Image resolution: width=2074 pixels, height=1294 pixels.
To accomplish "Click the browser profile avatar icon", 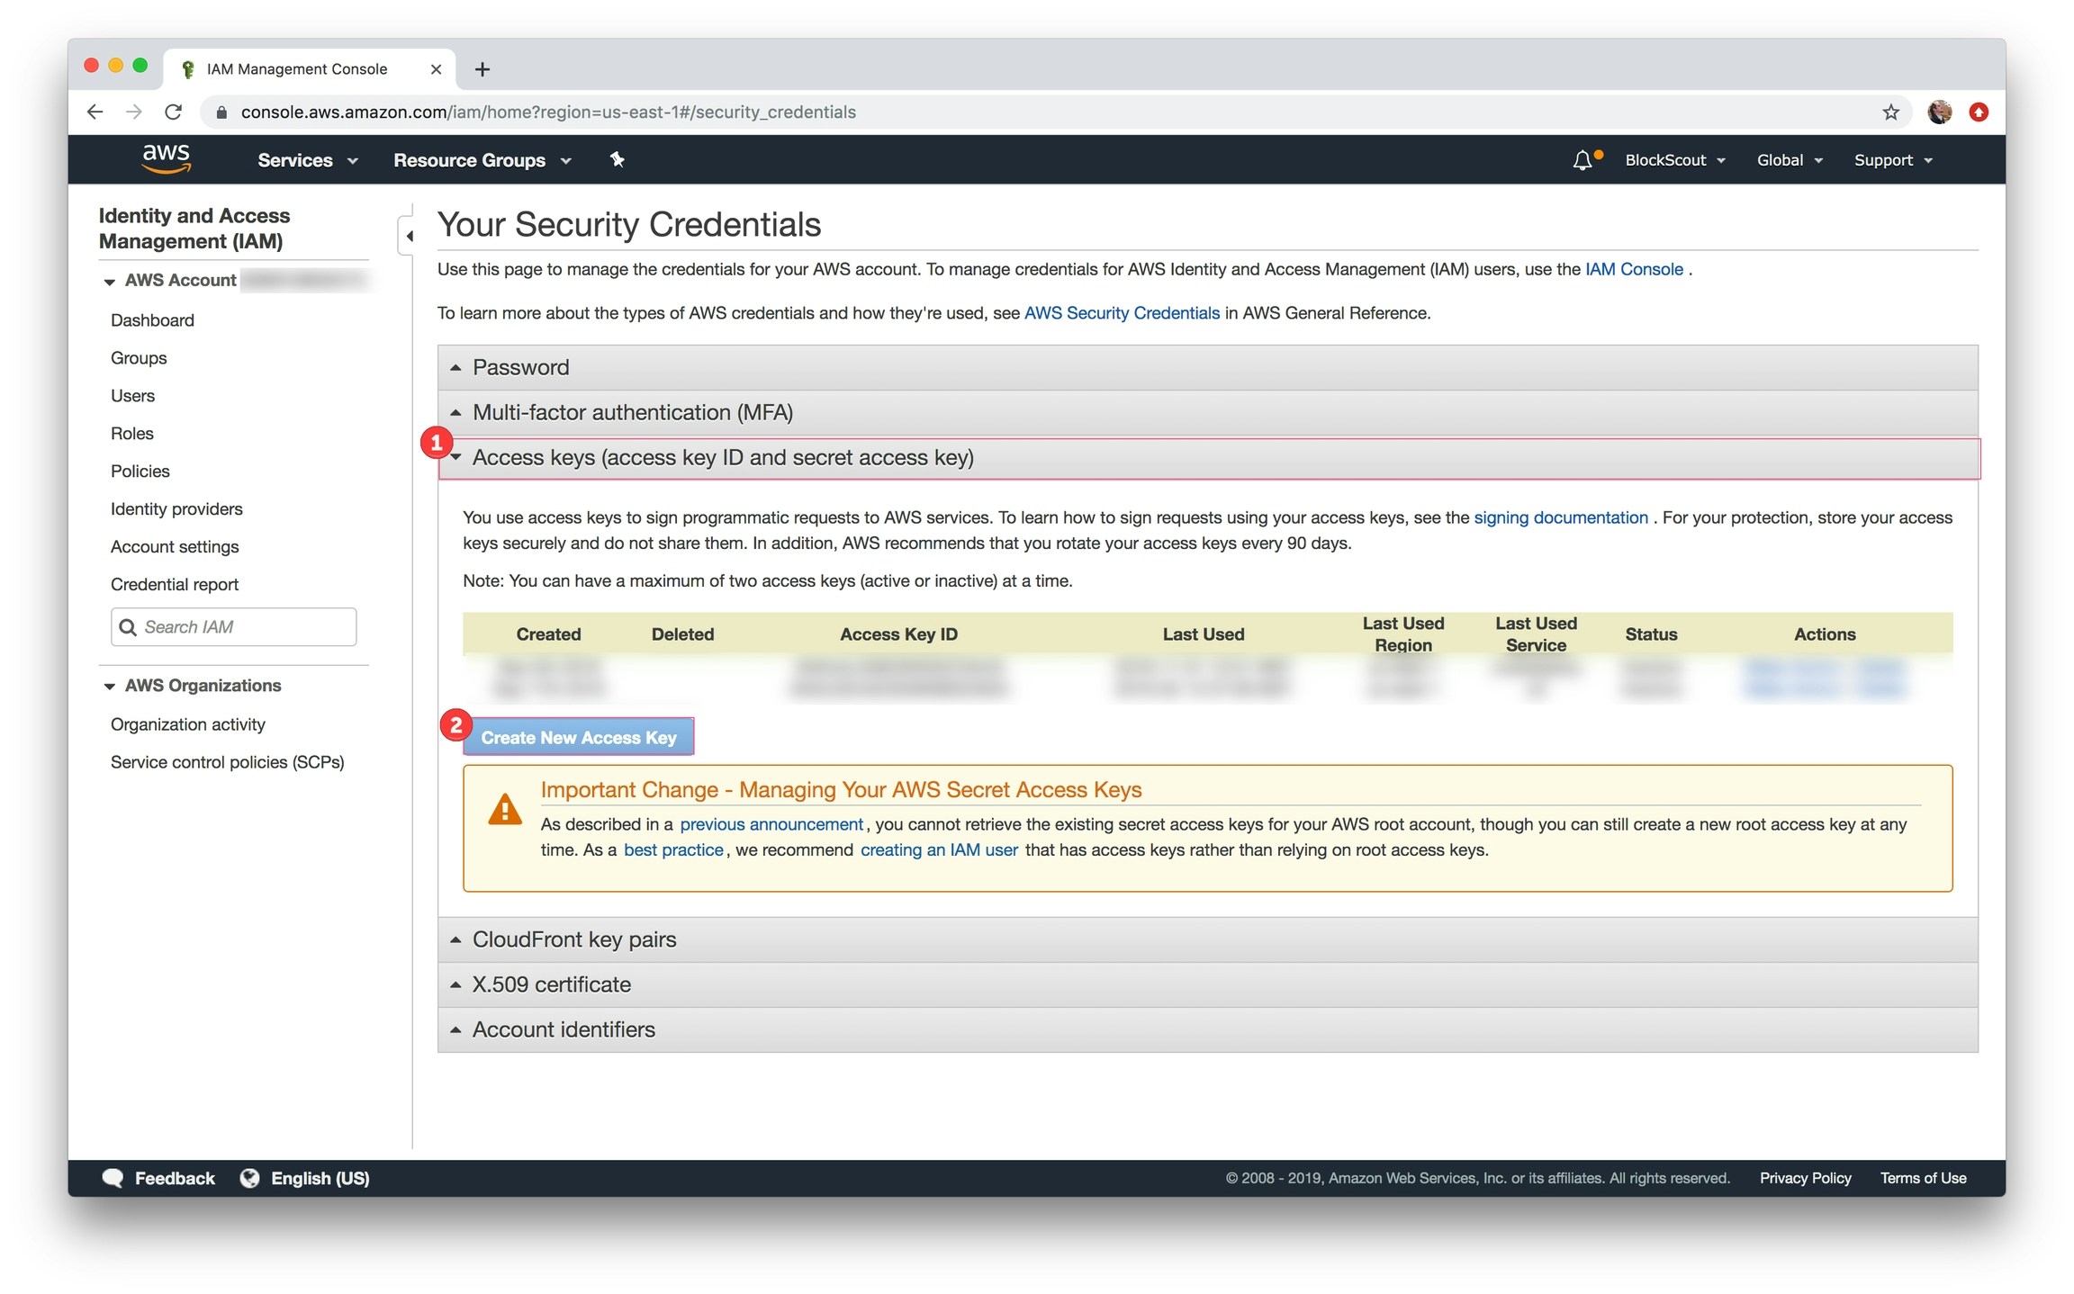I will coord(1939,112).
